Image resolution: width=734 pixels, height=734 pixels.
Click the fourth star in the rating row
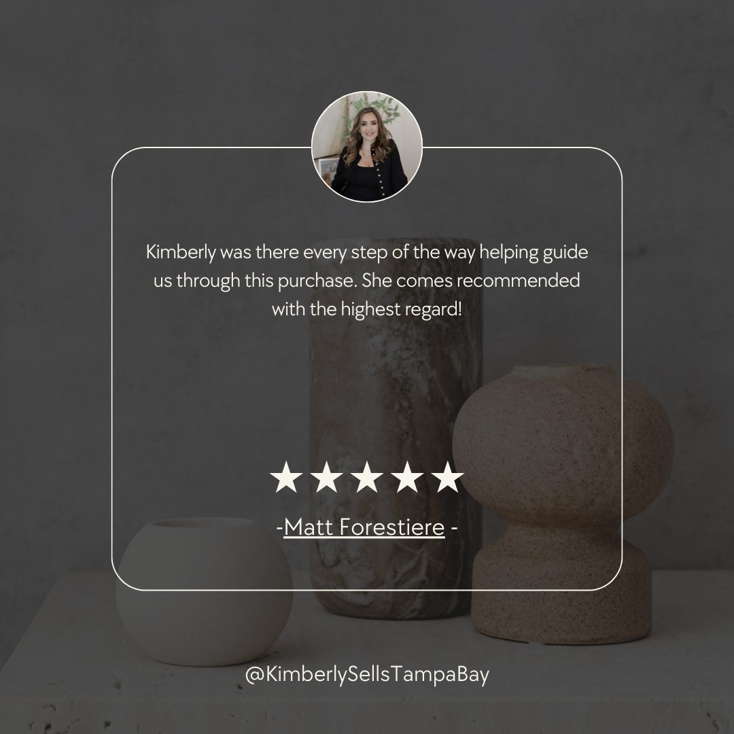pos(407,477)
